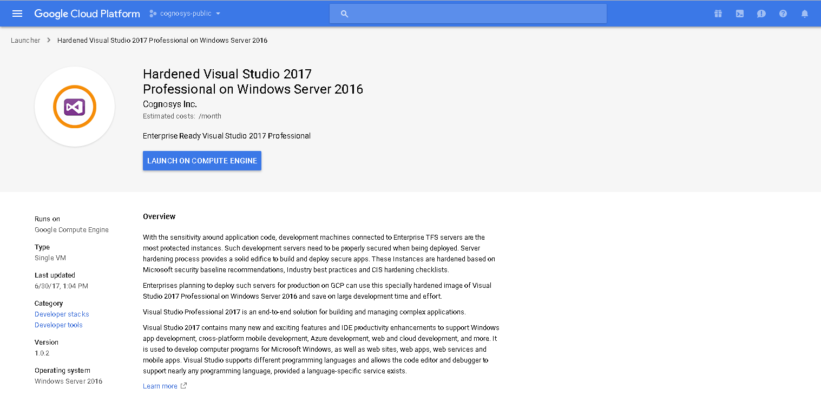This screenshot has height=402, width=821.
Task: Open external link icon next to Learn more
Action: (x=183, y=386)
